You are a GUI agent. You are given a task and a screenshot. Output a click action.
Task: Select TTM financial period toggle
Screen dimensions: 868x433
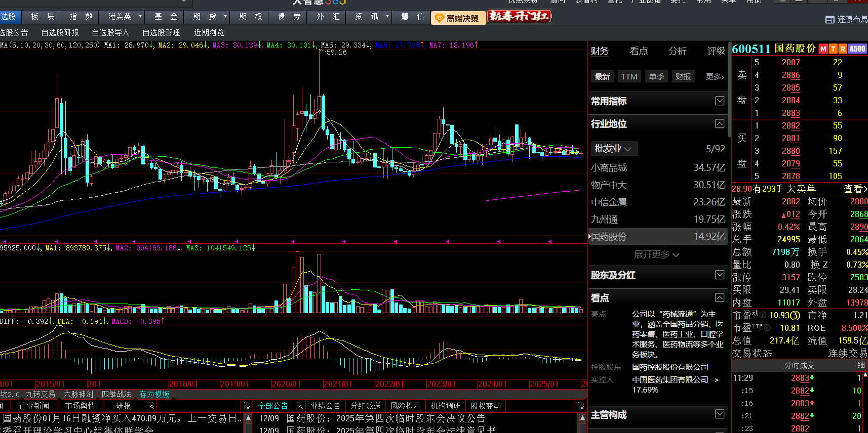pyautogui.click(x=629, y=76)
